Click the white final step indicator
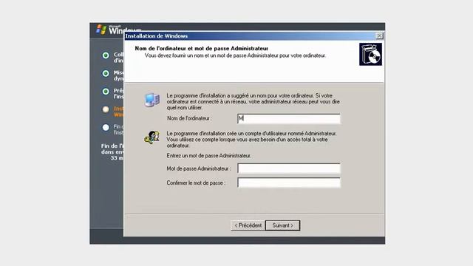 pyautogui.click(x=106, y=127)
